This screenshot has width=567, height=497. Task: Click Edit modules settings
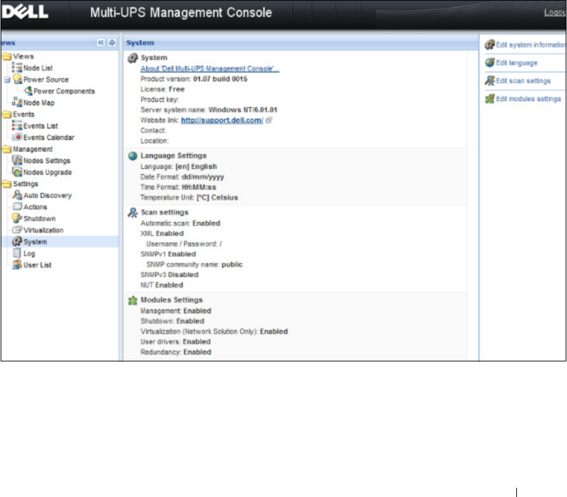pos(528,99)
